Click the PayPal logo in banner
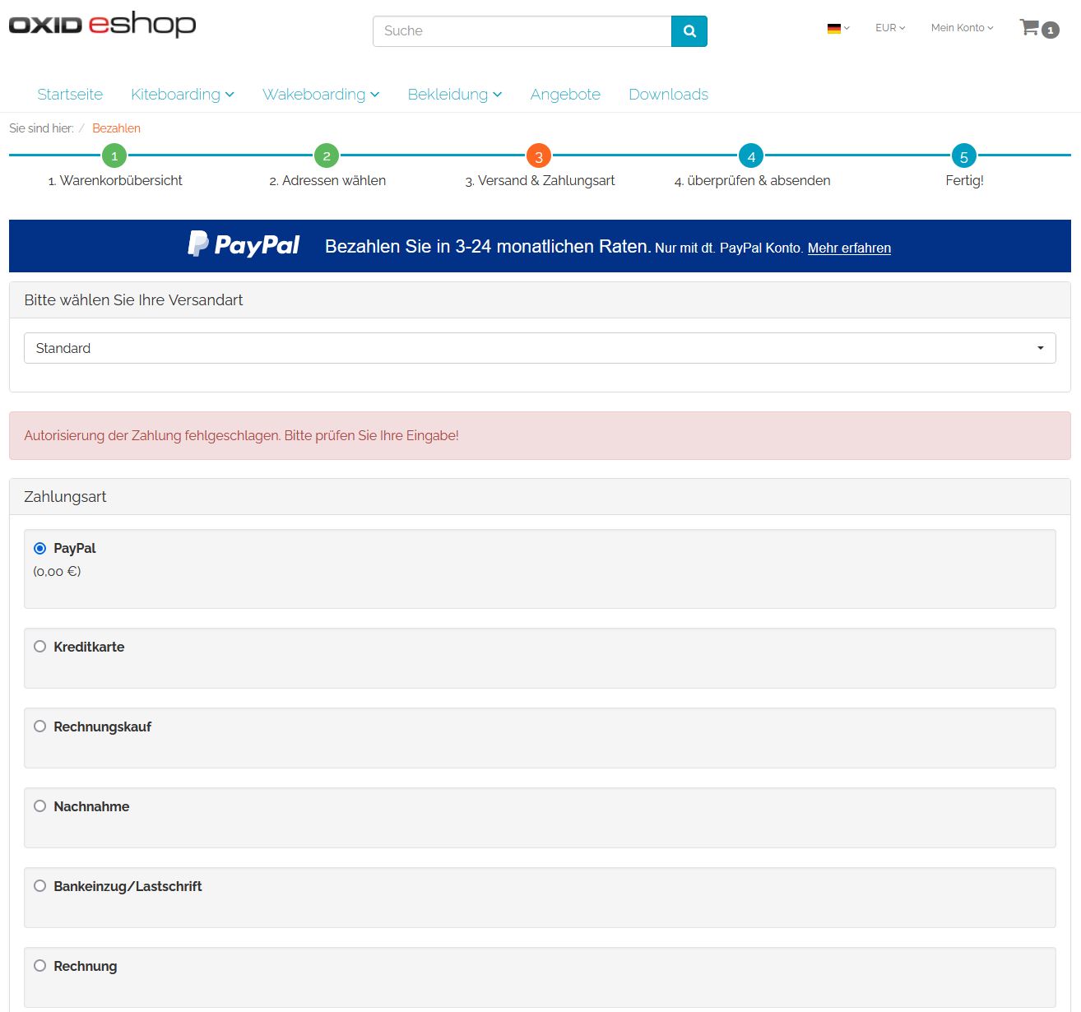 click(x=244, y=245)
